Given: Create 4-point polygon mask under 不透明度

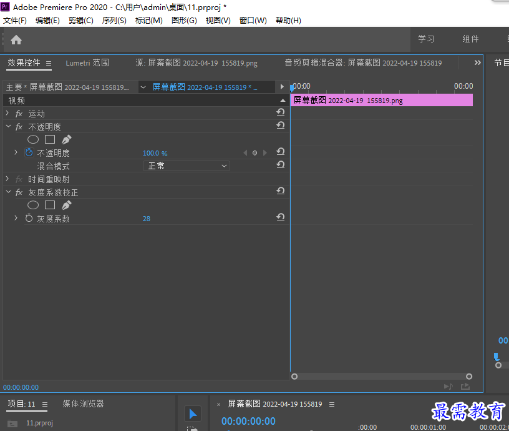Looking at the screenshot, I should (50, 139).
